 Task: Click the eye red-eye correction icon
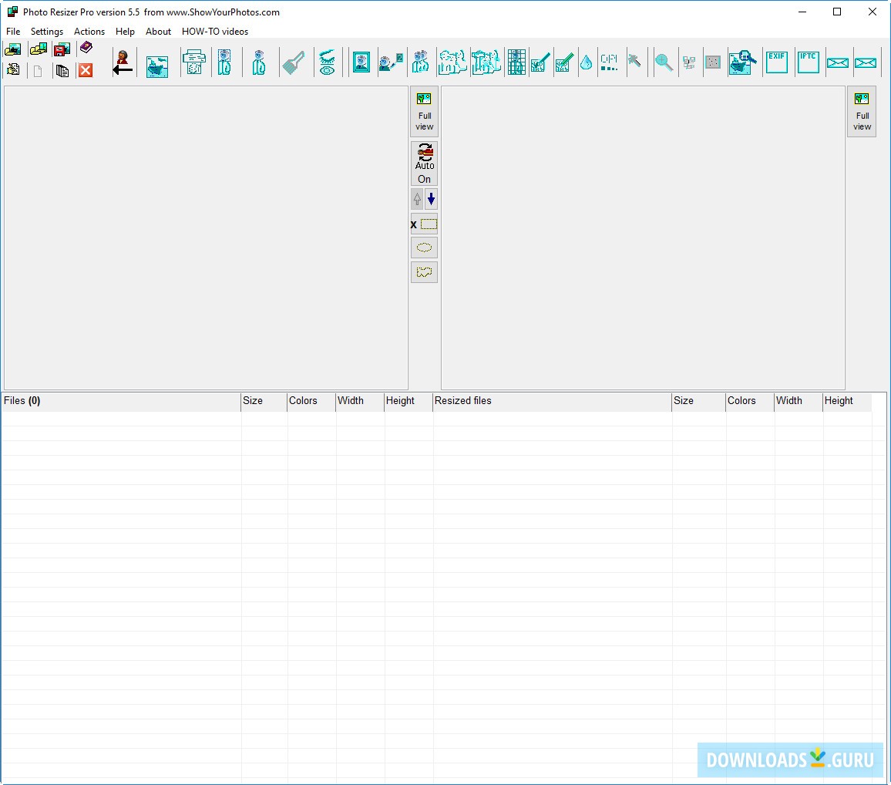[327, 62]
